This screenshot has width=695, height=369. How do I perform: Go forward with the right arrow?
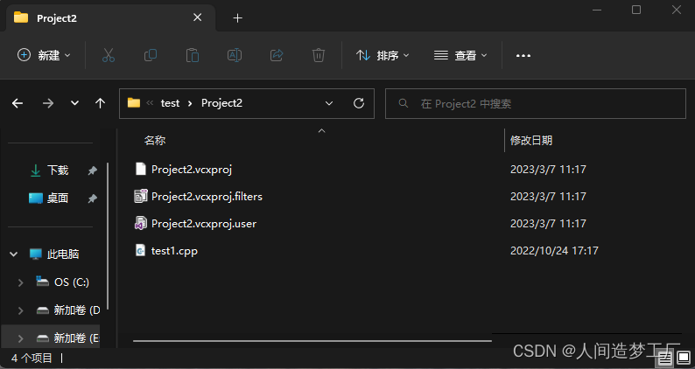coord(48,103)
